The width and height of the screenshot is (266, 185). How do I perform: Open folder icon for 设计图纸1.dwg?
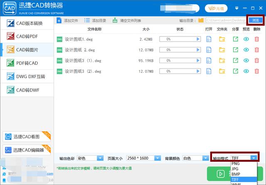(x=222, y=39)
